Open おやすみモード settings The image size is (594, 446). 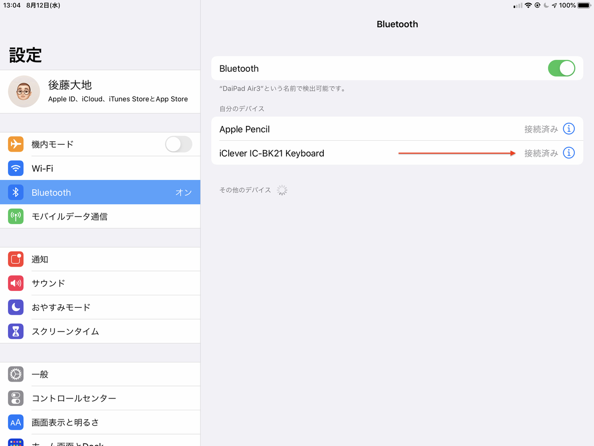click(x=100, y=307)
